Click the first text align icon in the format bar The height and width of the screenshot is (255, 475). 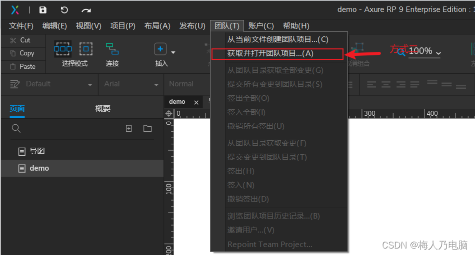click(371, 84)
